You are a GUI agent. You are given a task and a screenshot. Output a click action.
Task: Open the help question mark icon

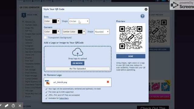(142, 16)
